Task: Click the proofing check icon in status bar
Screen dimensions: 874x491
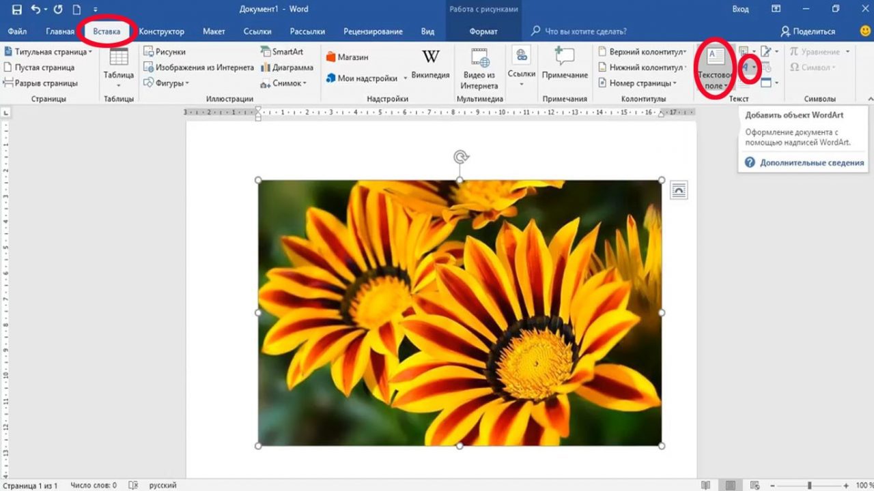Action: click(x=133, y=486)
